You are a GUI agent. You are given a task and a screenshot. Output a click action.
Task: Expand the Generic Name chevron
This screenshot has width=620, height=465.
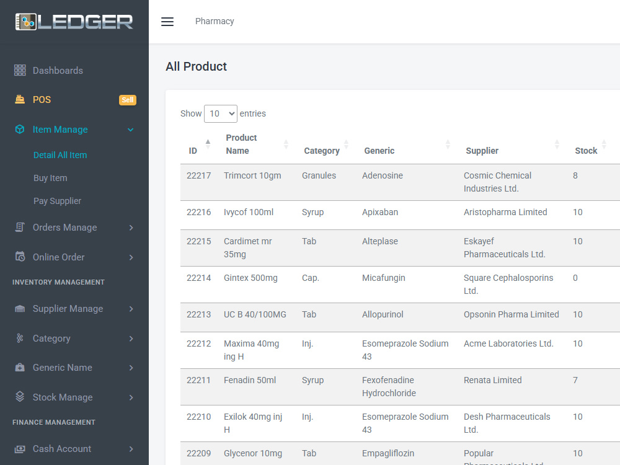click(131, 368)
